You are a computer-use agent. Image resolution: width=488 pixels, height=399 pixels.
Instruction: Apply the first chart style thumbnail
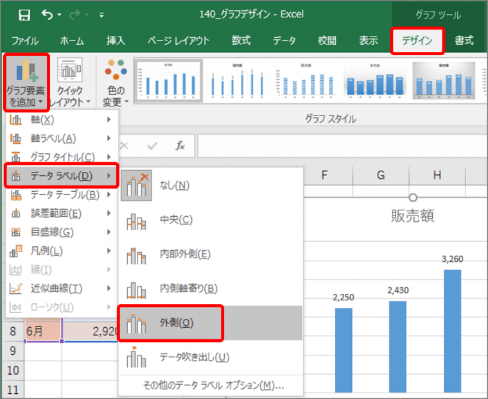pyautogui.click(x=168, y=81)
